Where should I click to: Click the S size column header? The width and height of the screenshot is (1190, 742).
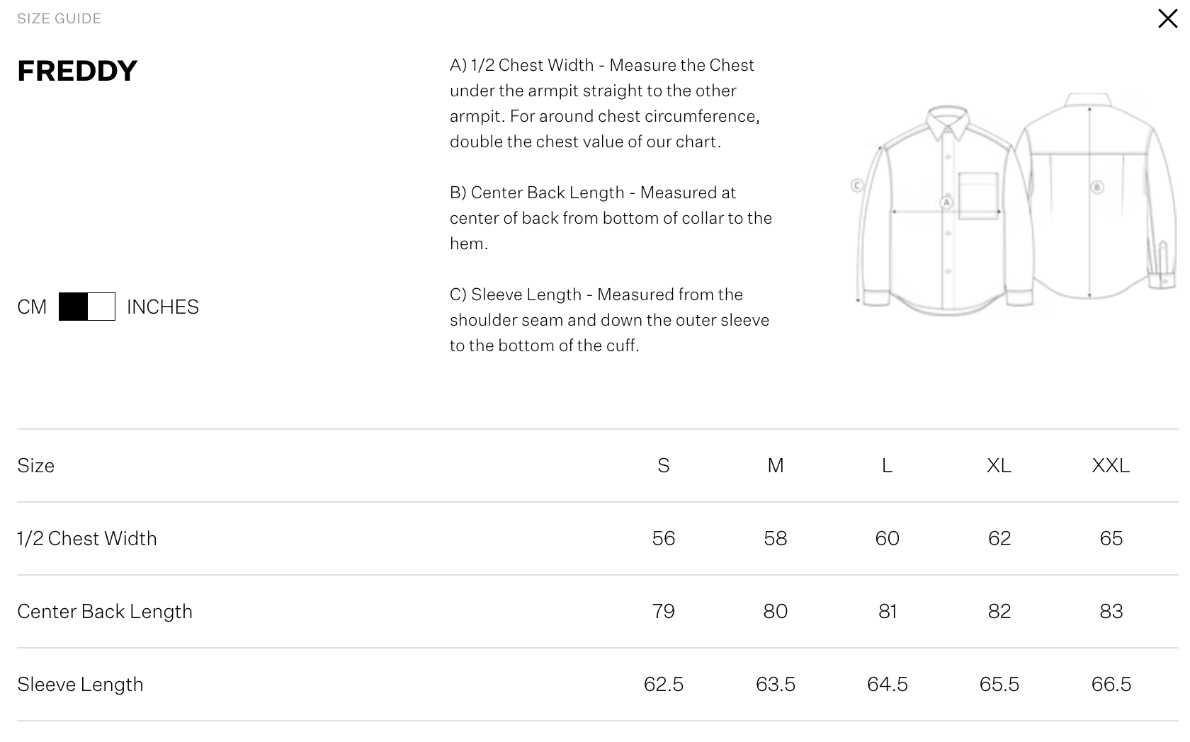point(663,465)
